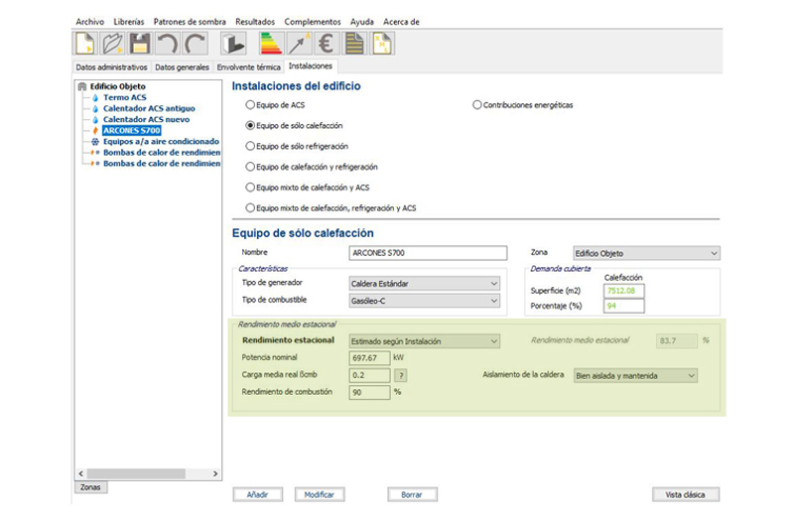Image resolution: width=794 pixels, height=522 pixels.
Task: Click the Nombre input field
Action: pyautogui.click(x=428, y=253)
